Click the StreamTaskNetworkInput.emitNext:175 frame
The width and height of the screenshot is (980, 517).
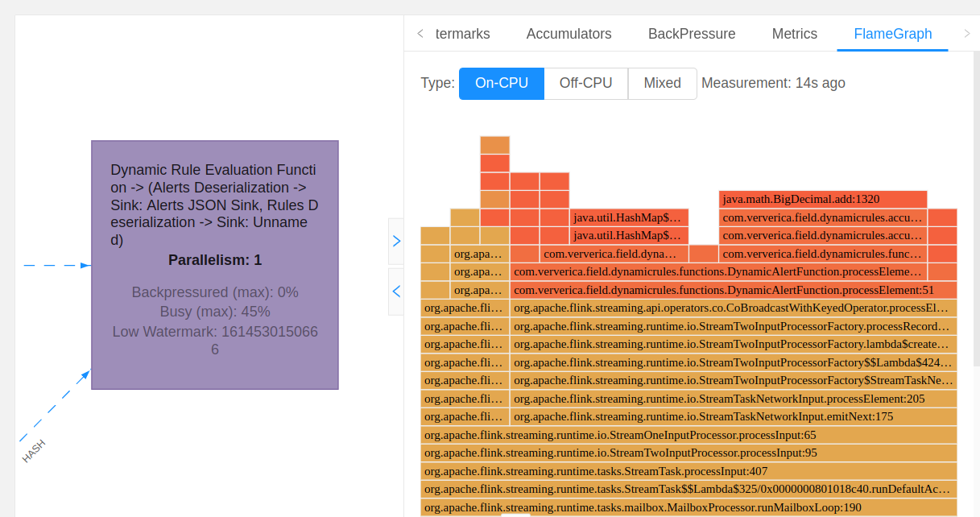tap(733, 416)
